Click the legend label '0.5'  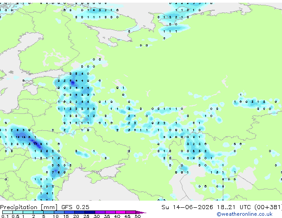tap(15, 216)
